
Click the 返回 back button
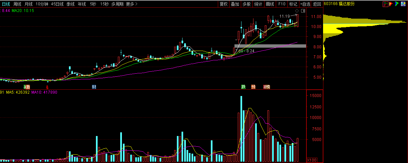pos(317,4)
